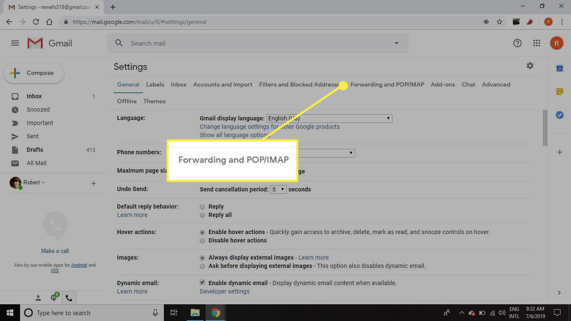Image resolution: width=571 pixels, height=321 pixels.
Task: Toggle the Enable dynamic email checkbox
Action: 202,283
